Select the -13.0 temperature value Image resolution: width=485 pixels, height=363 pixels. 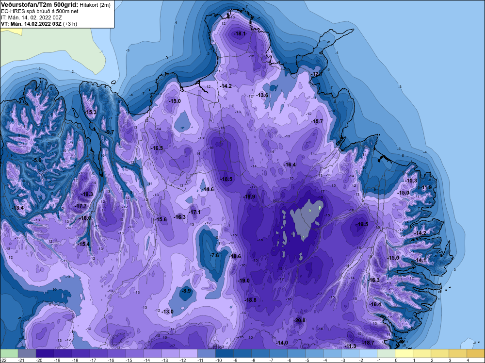(168, 312)
